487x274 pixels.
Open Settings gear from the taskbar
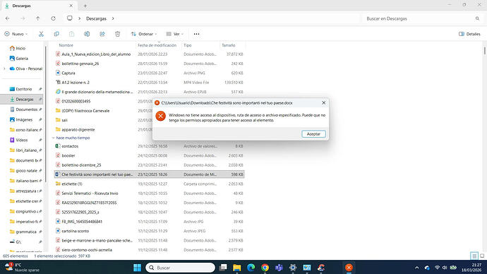tap(293, 268)
